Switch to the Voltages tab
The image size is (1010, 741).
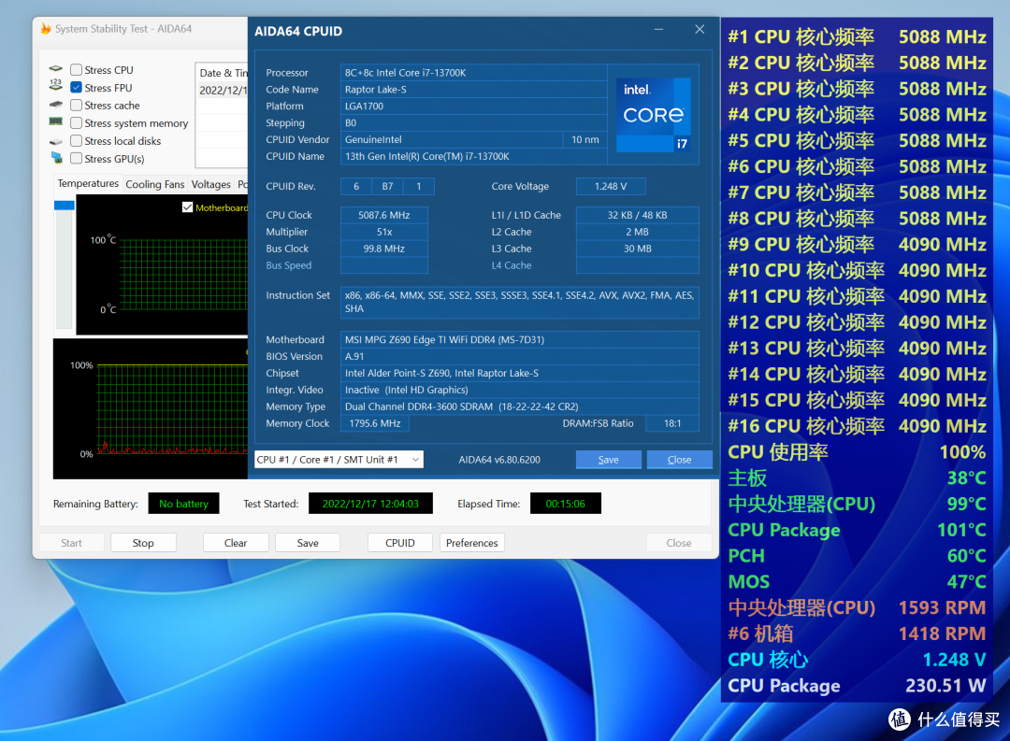pos(210,184)
